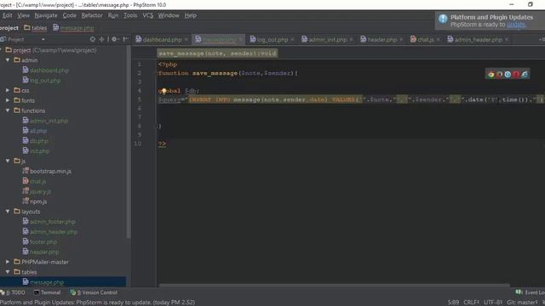Open the Tools menu
This screenshot has width=545, height=306.
(130, 15)
